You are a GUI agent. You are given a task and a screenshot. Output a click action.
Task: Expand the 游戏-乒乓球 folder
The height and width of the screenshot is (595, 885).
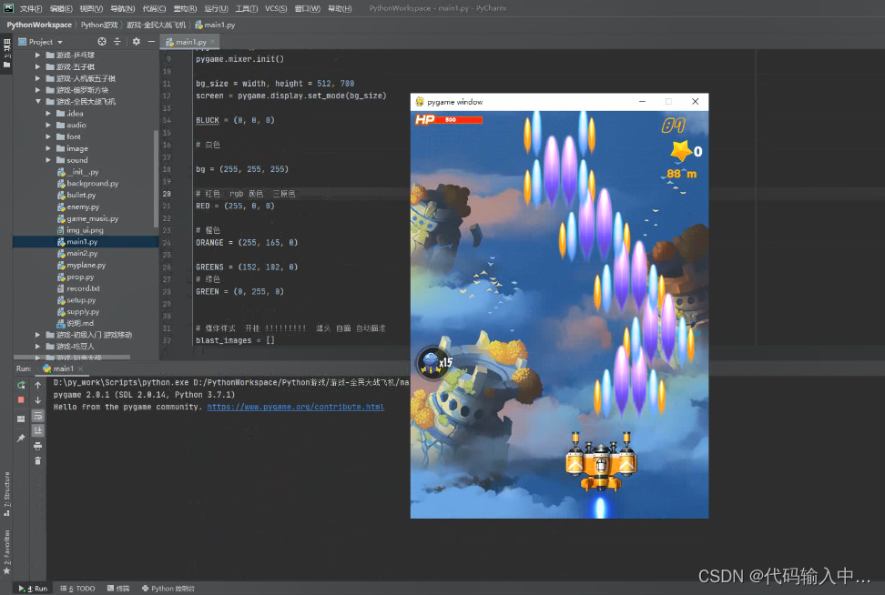click(x=38, y=55)
